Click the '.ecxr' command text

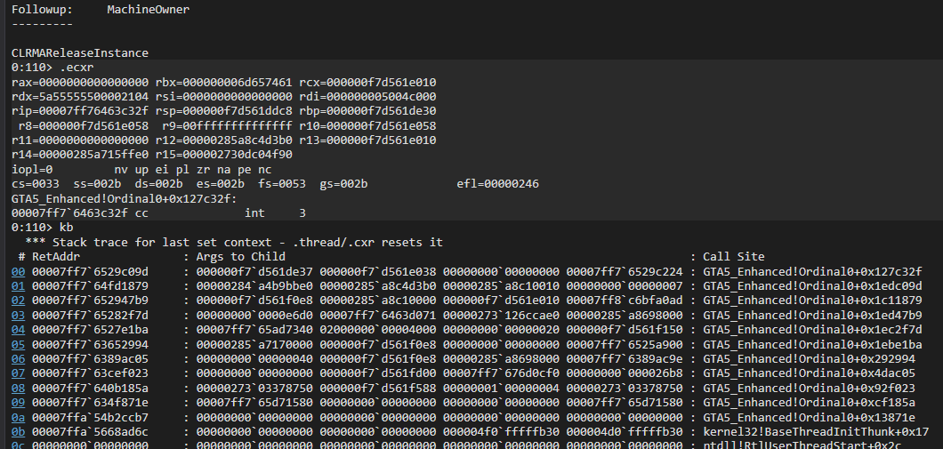click(x=77, y=68)
